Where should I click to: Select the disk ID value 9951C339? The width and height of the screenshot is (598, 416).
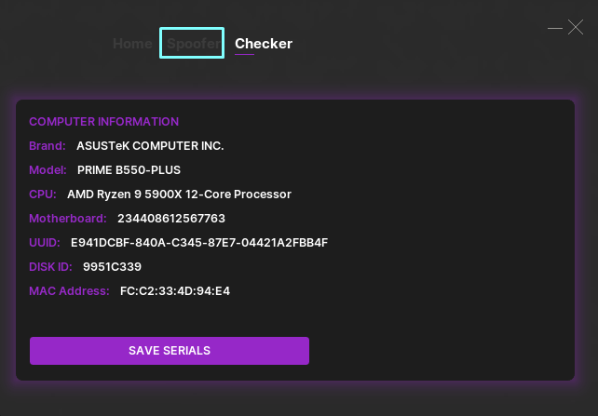pyautogui.click(x=110, y=267)
